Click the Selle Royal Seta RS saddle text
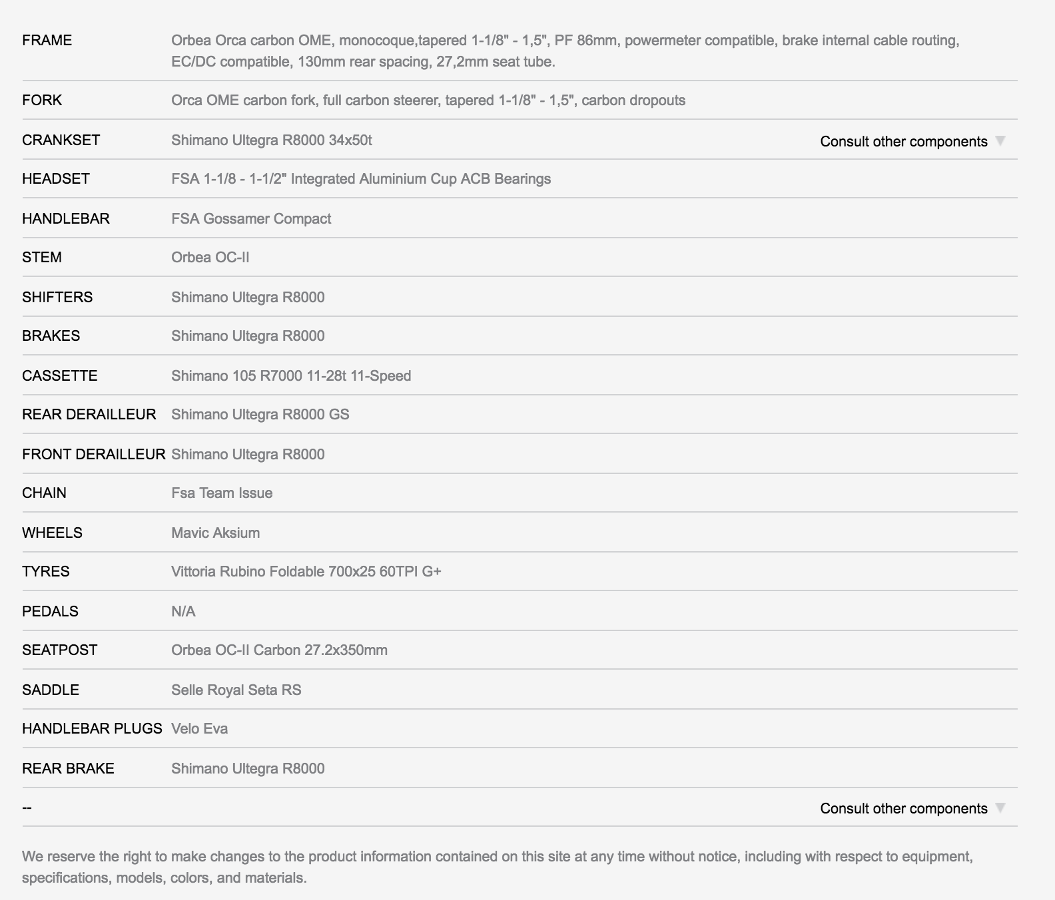 236,690
